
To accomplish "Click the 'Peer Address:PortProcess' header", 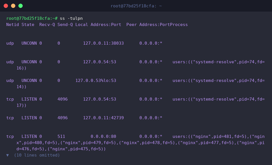I will pyautogui.click(x=157, y=25).
